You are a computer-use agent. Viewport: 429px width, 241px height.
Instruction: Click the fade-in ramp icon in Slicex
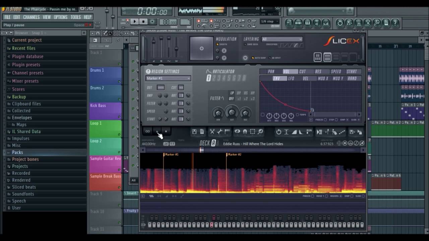(x=294, y=132)
